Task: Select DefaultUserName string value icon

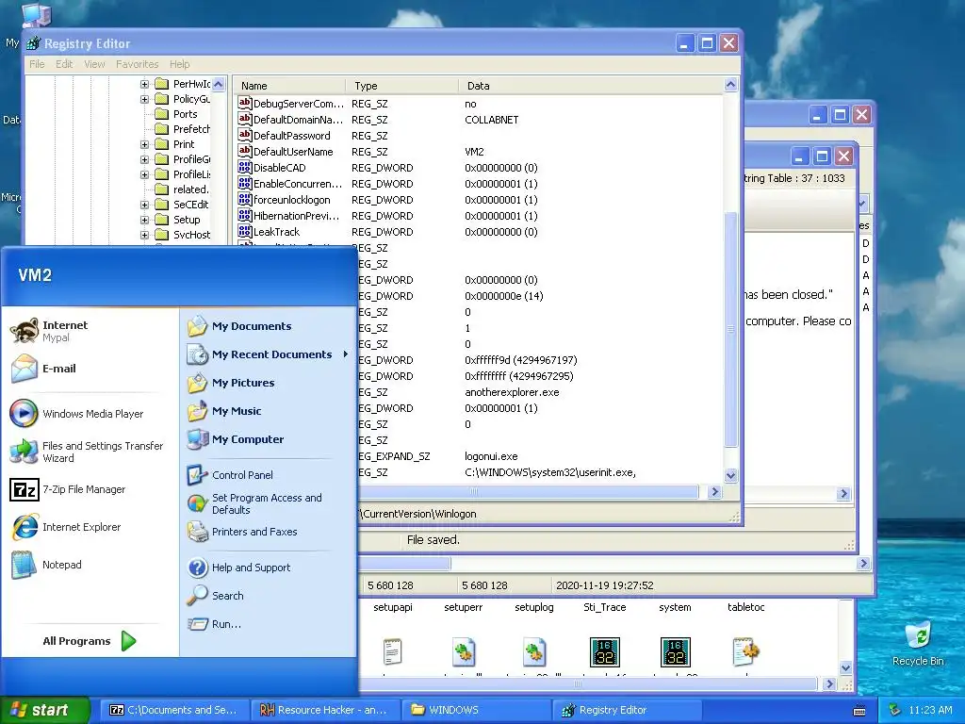Action: pos(245,151)
